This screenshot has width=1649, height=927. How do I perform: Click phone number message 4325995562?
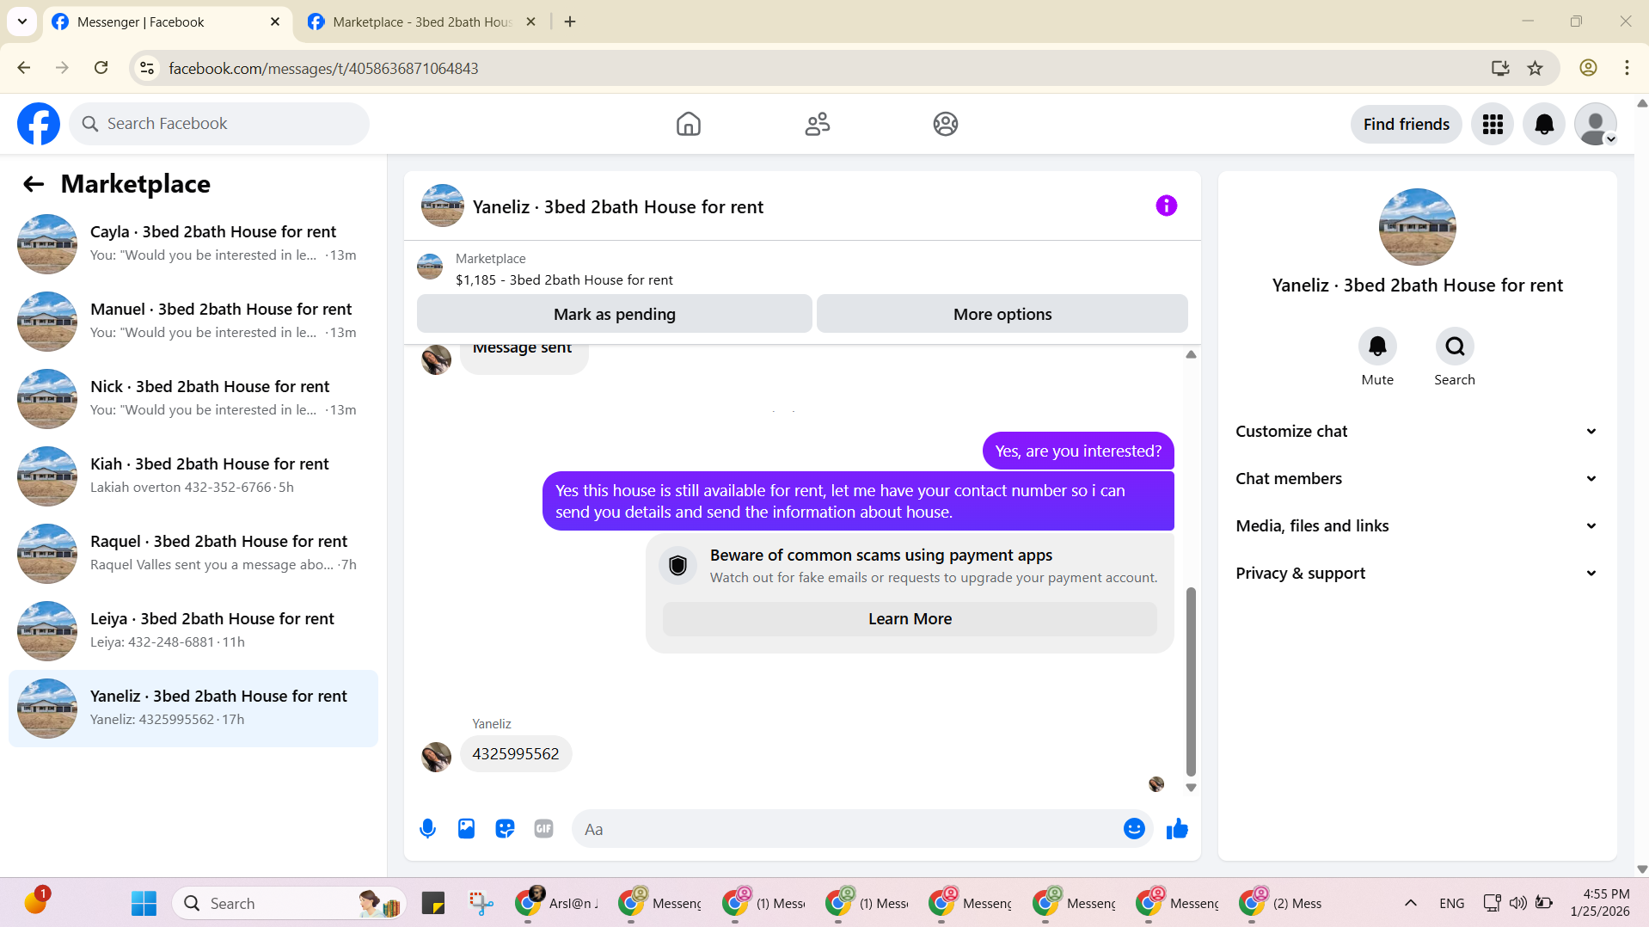pos(516,754)
